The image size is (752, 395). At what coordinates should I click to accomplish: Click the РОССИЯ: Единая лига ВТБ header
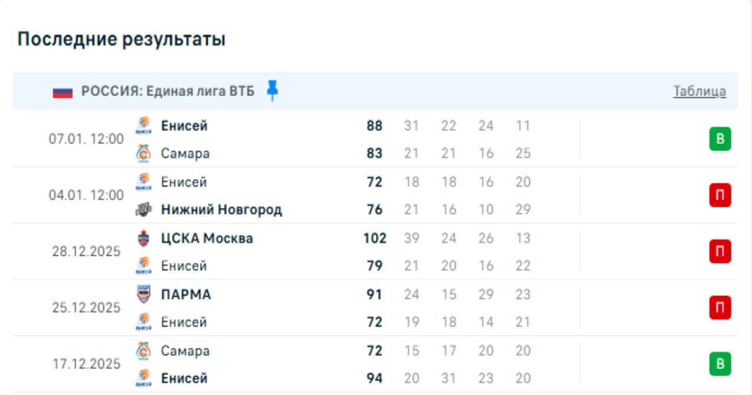coord(168,91)
